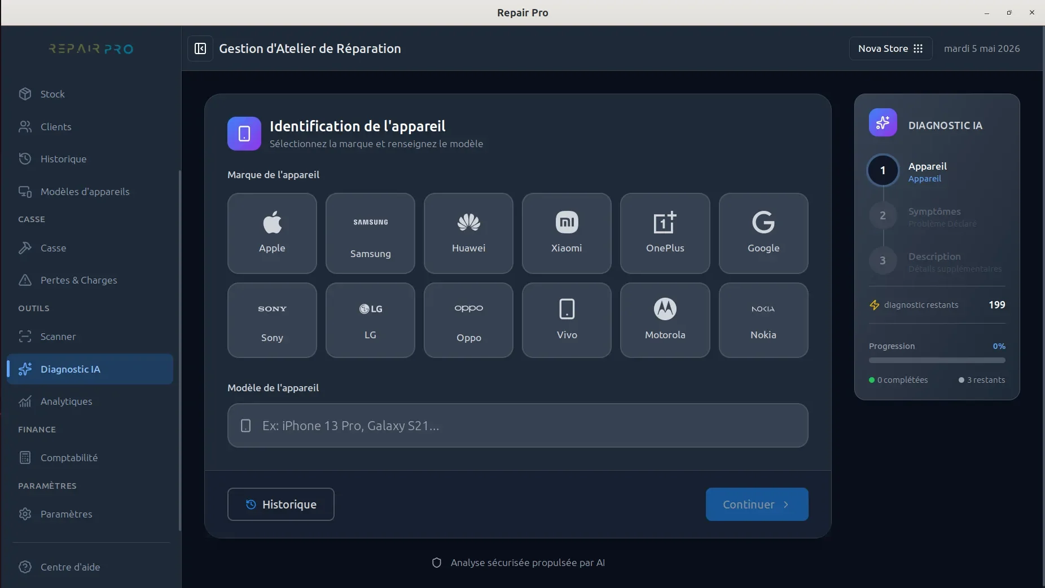Screen dimensions: 1045x588
Task: Click the 0% progression value
Action: [999, 346]
